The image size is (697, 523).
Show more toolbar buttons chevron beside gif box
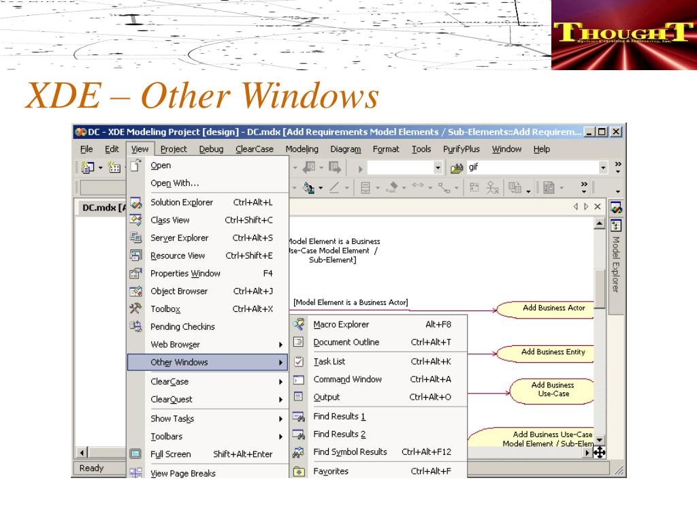point(618,168)
